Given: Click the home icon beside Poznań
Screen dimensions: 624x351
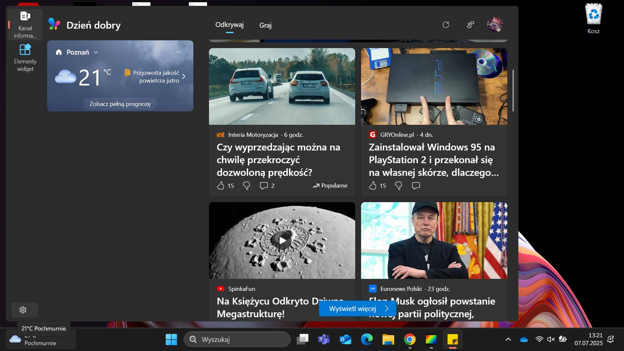Looking at the screenshot, I should click(x=59, y=52).
